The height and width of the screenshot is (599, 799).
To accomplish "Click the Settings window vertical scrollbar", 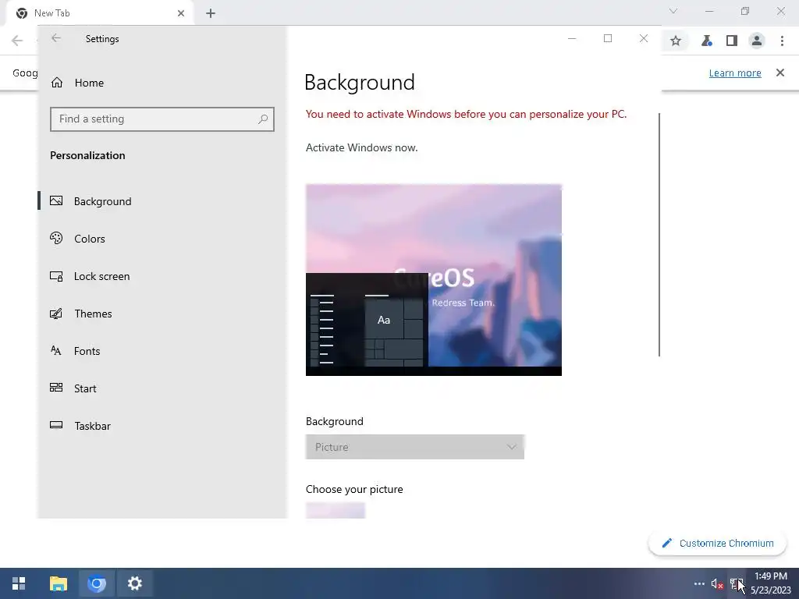I will (x=659, y=234).
